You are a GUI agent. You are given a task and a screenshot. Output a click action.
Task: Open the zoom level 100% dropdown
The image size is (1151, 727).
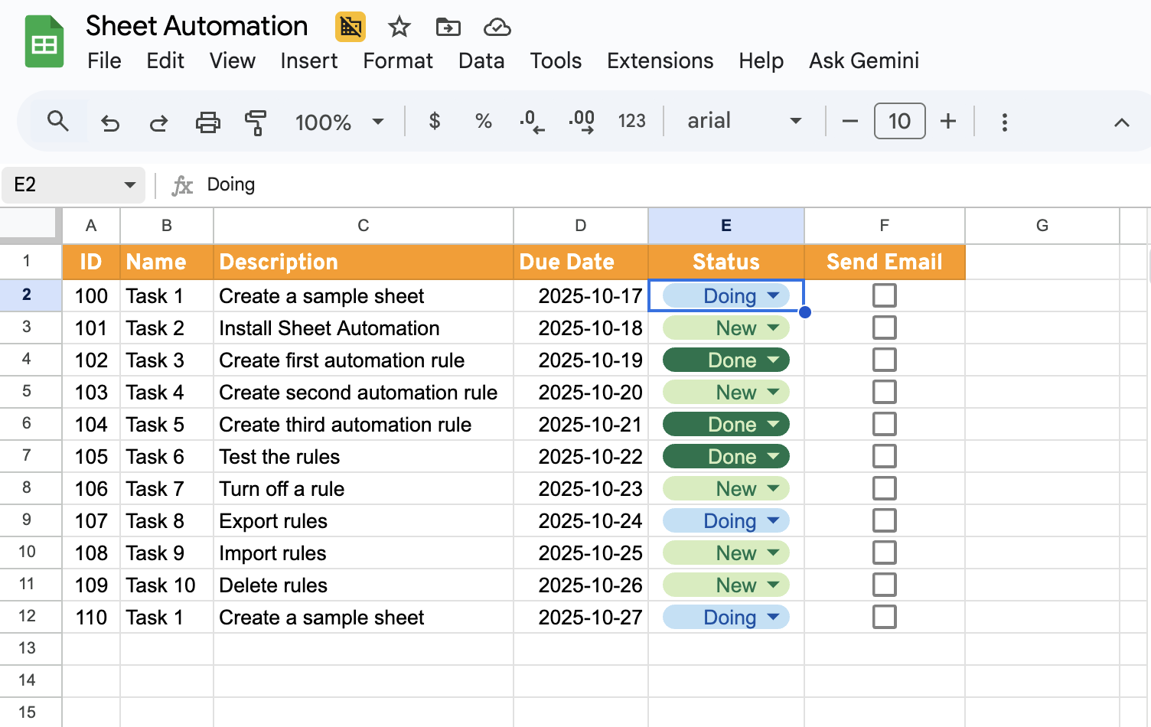(x=339, y=122)
